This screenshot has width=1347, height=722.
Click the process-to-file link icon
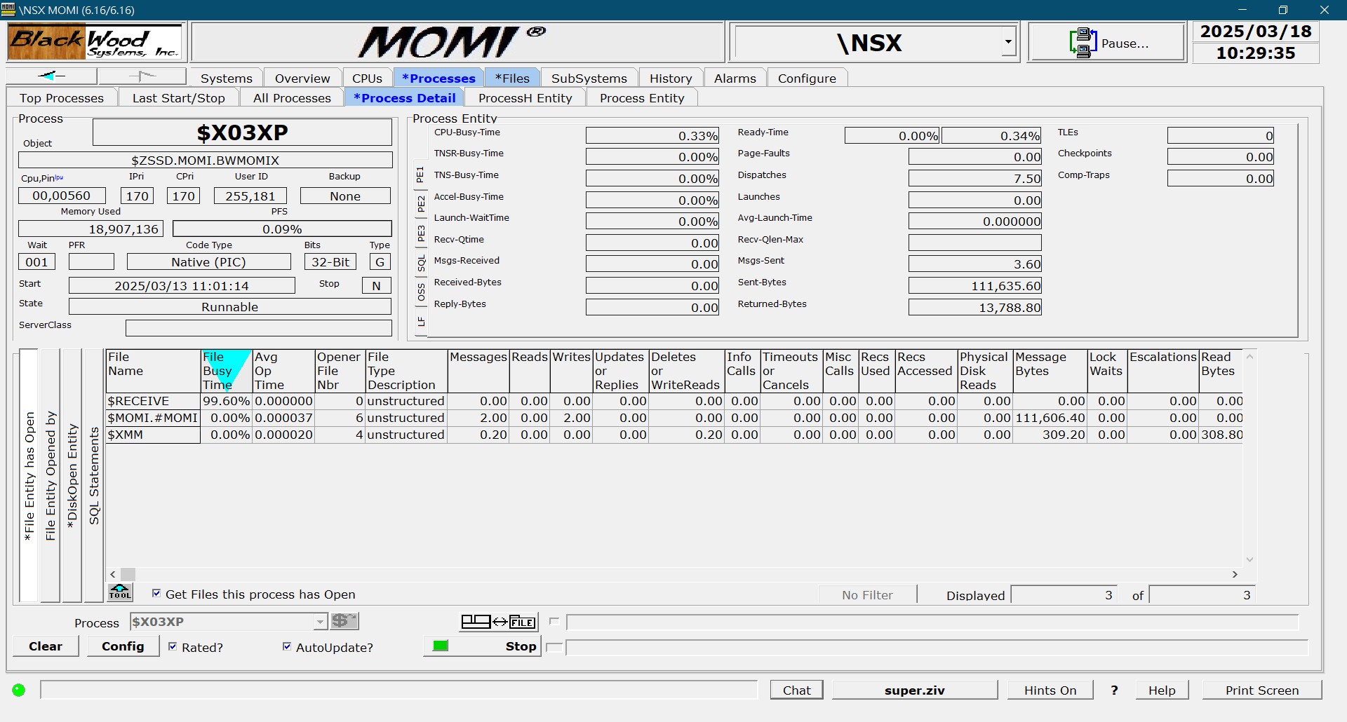(499, 622)
